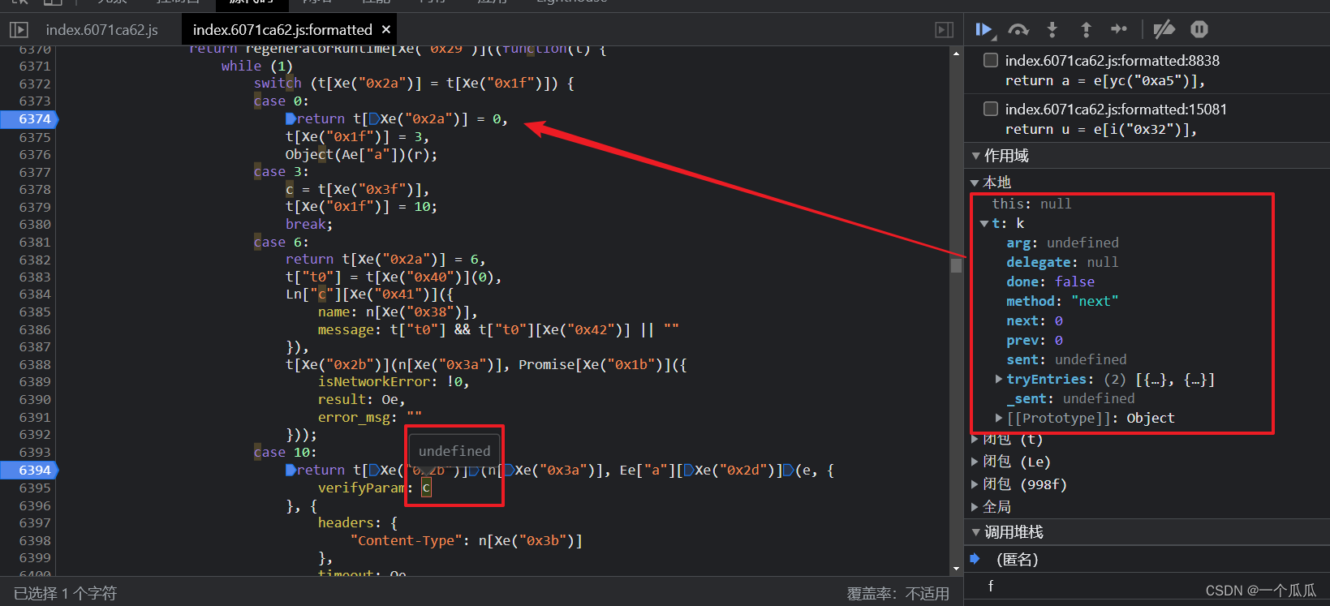The width and height of the screenshot is (1330, 606).
Task: Select this: null in local scope
Action: click(x=1031, y=204)
